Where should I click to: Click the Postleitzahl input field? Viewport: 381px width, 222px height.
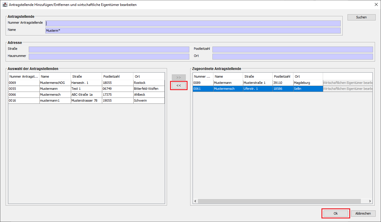[293, 49]
